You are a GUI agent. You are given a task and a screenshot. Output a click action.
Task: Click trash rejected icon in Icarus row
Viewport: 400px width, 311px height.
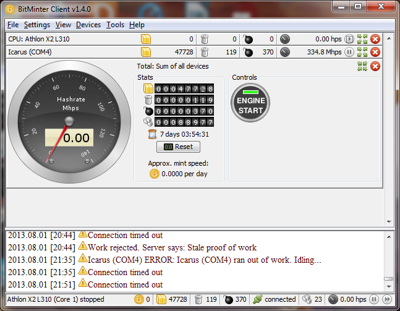pos(205,52)
